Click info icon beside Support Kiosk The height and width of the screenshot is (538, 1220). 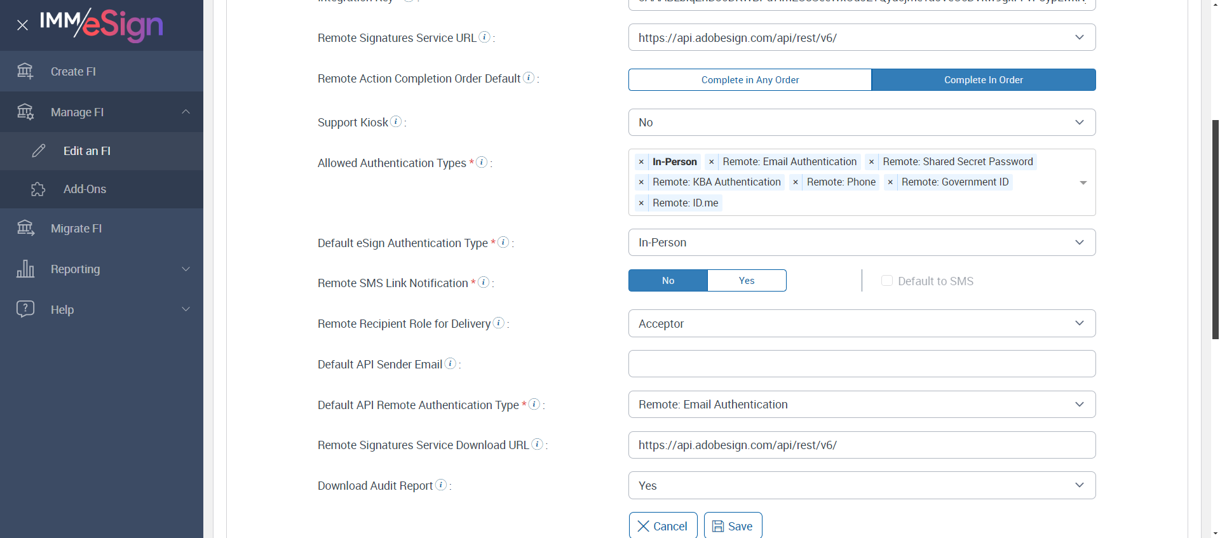396,121
